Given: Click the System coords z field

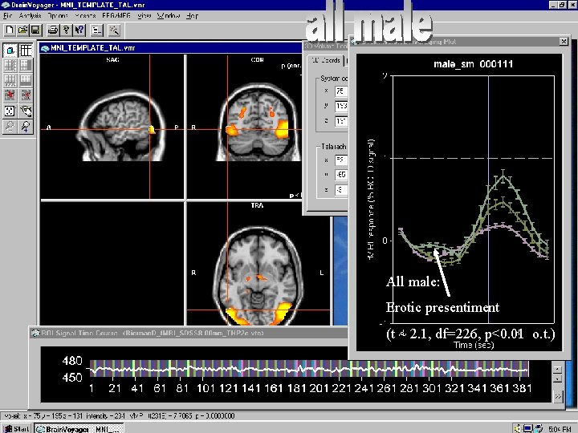Looking at the screenshot, I should 341,121.
